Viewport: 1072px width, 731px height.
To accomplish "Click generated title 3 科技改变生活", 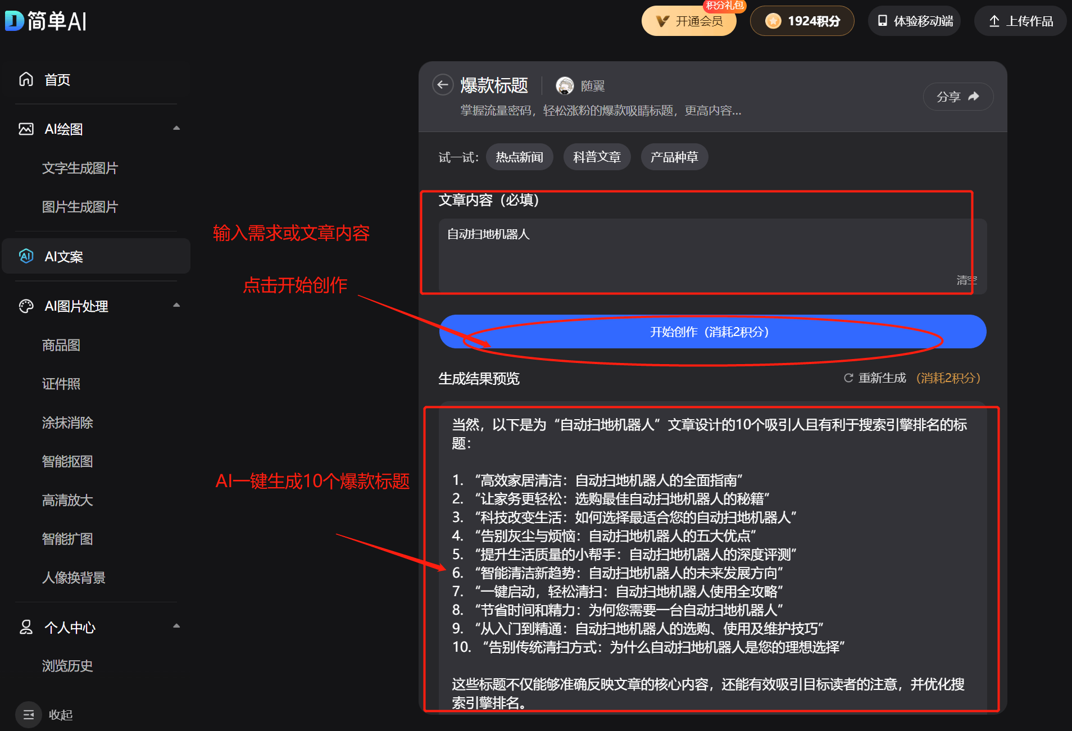I will point(625,517).
